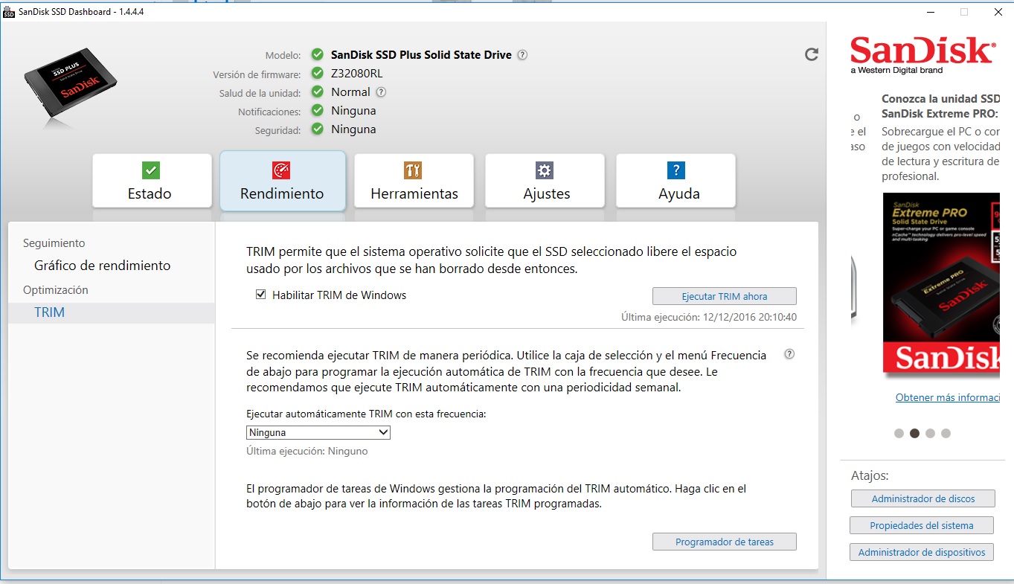
Task: Click the Seguimiento sidebar heading
Action: (x=54, y=243)
